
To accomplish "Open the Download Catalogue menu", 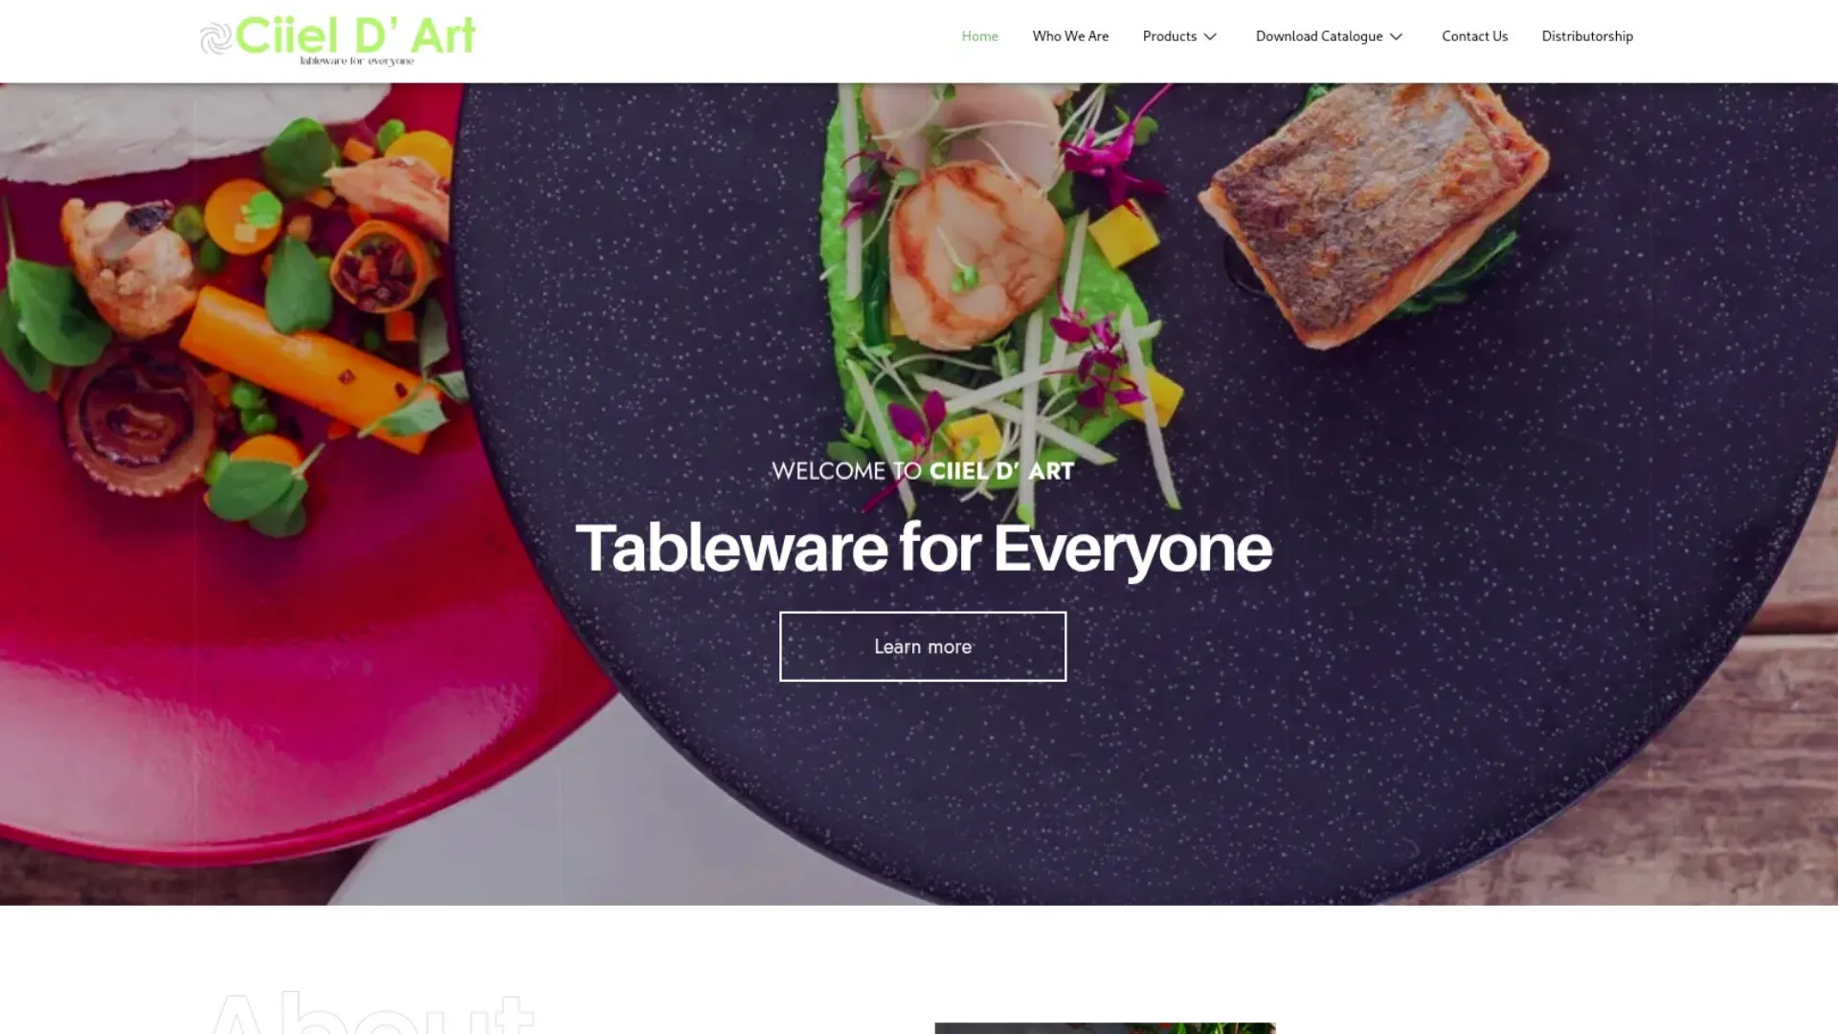I will click(1318, 36).
